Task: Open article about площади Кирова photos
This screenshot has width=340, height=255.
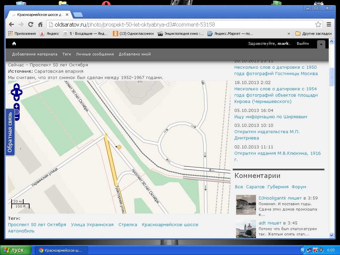Action: pos(276,95)
